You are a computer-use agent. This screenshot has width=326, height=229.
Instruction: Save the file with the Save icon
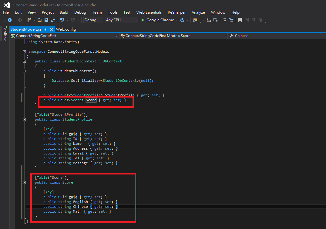point(46,20)
